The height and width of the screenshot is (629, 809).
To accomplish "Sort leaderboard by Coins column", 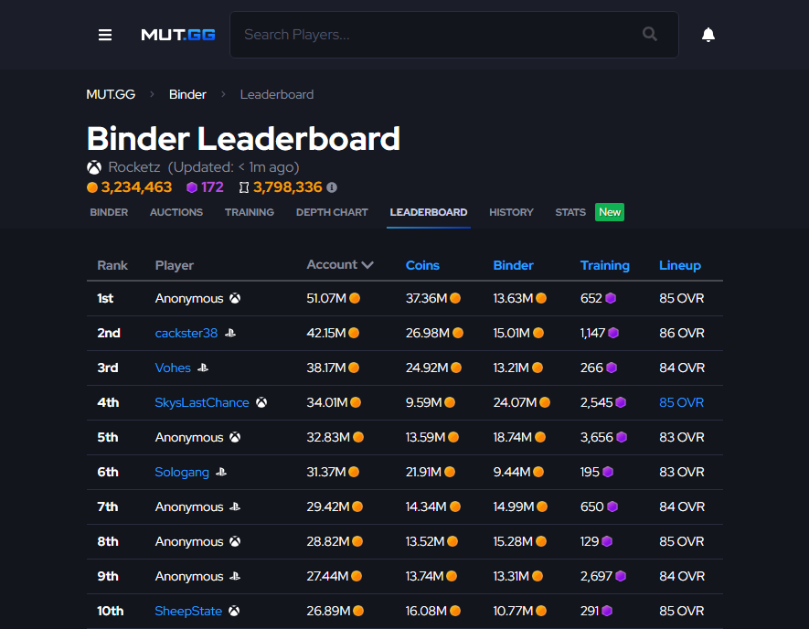I will click(422, 265).
